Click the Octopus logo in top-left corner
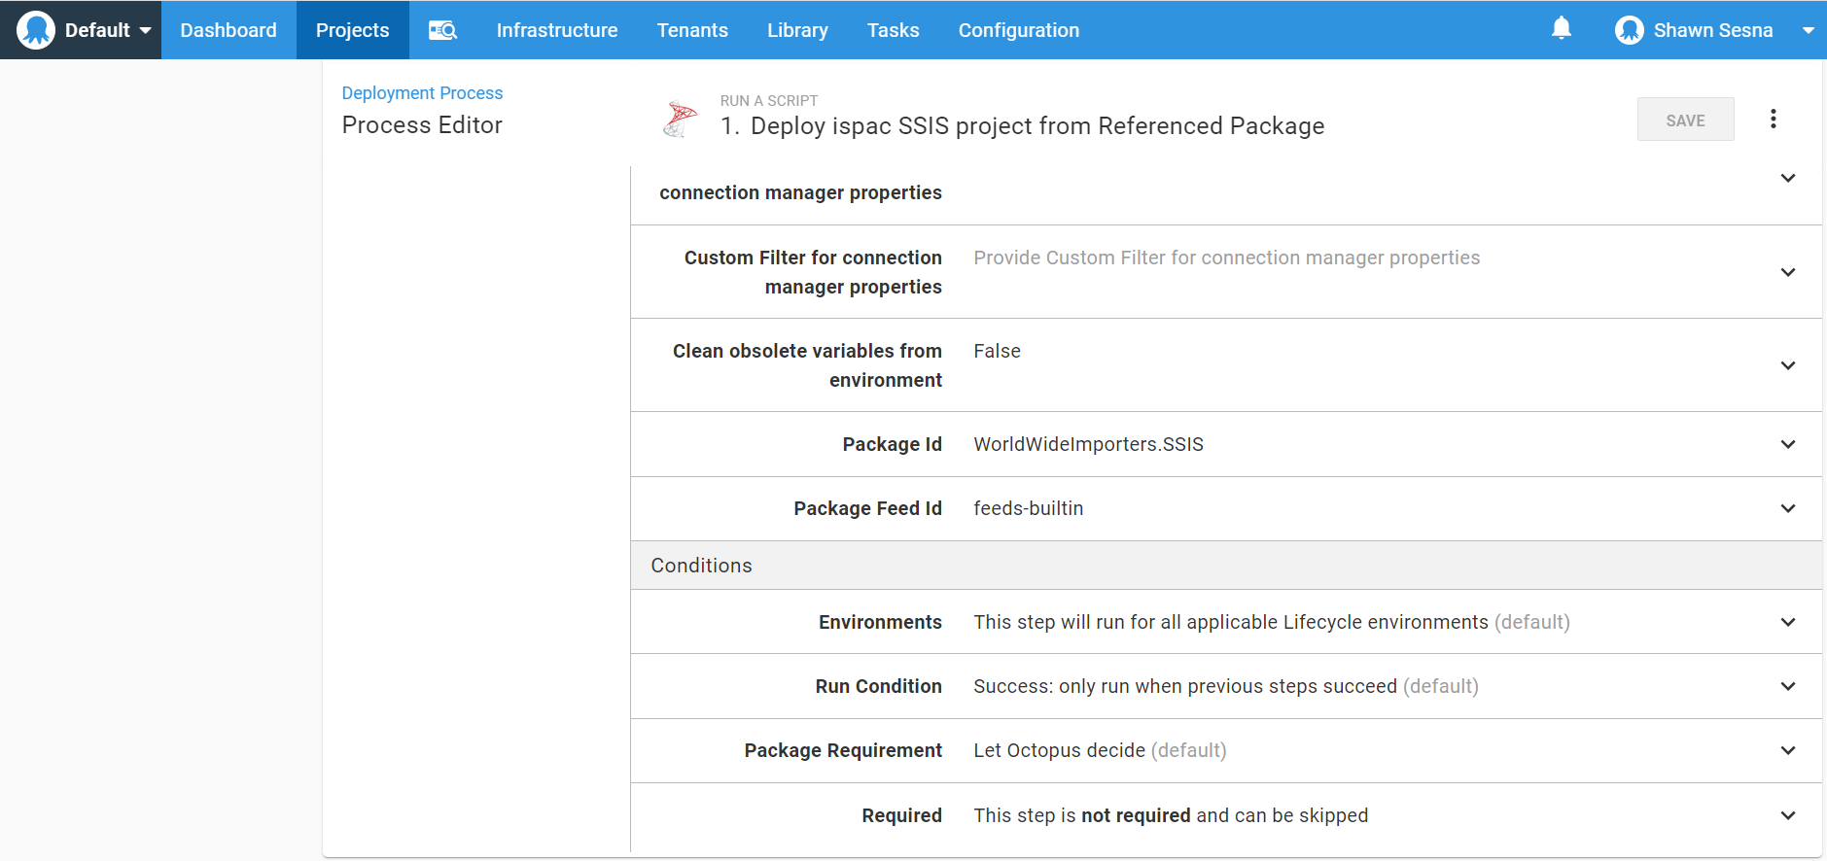The image size is (1827, 861). (x=36, y=30)
